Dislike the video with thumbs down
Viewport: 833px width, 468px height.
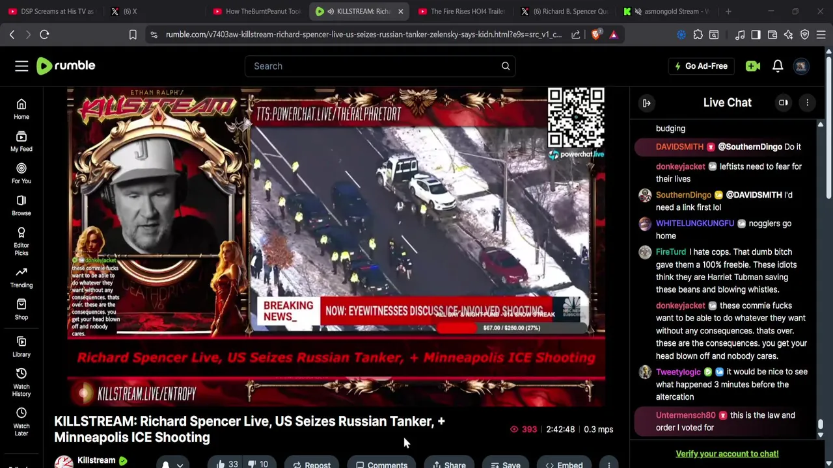pyautogui.click(x=258, y=464)
